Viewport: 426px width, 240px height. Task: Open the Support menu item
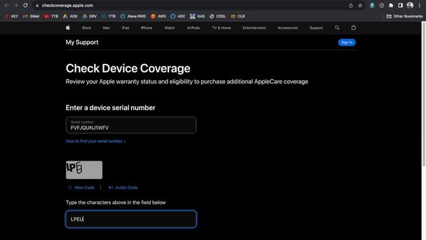pyautogui.click(x=316, y=28)
